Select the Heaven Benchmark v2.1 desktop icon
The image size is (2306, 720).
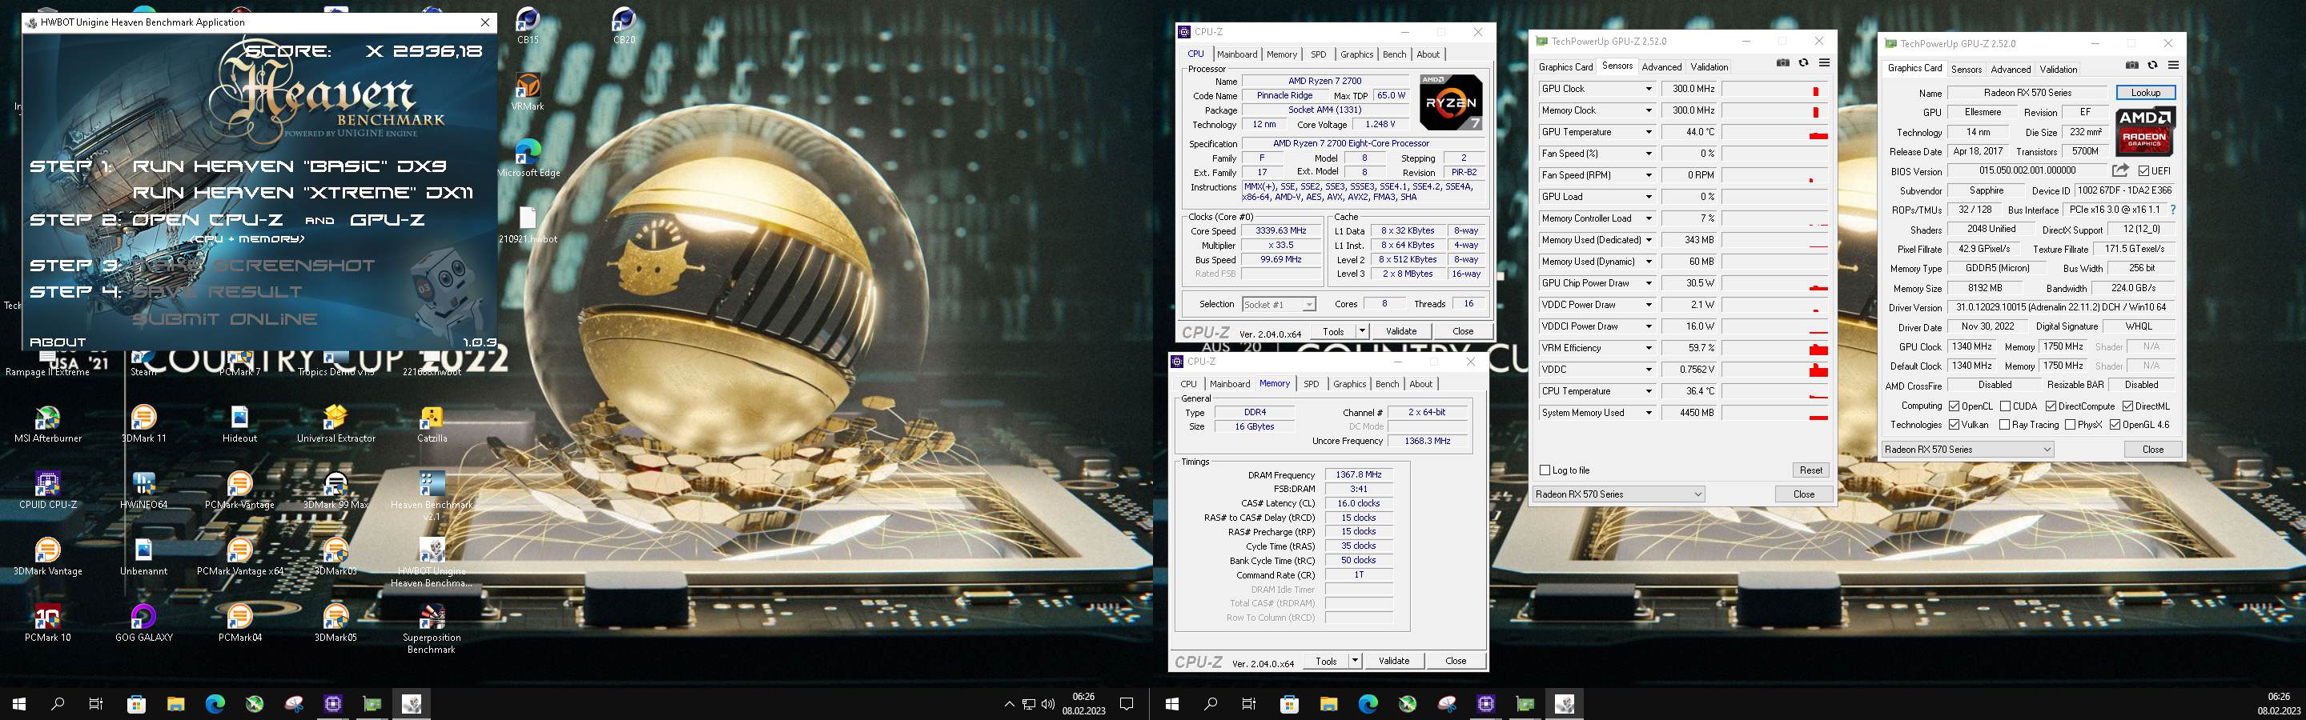click(x=432, y=496)
